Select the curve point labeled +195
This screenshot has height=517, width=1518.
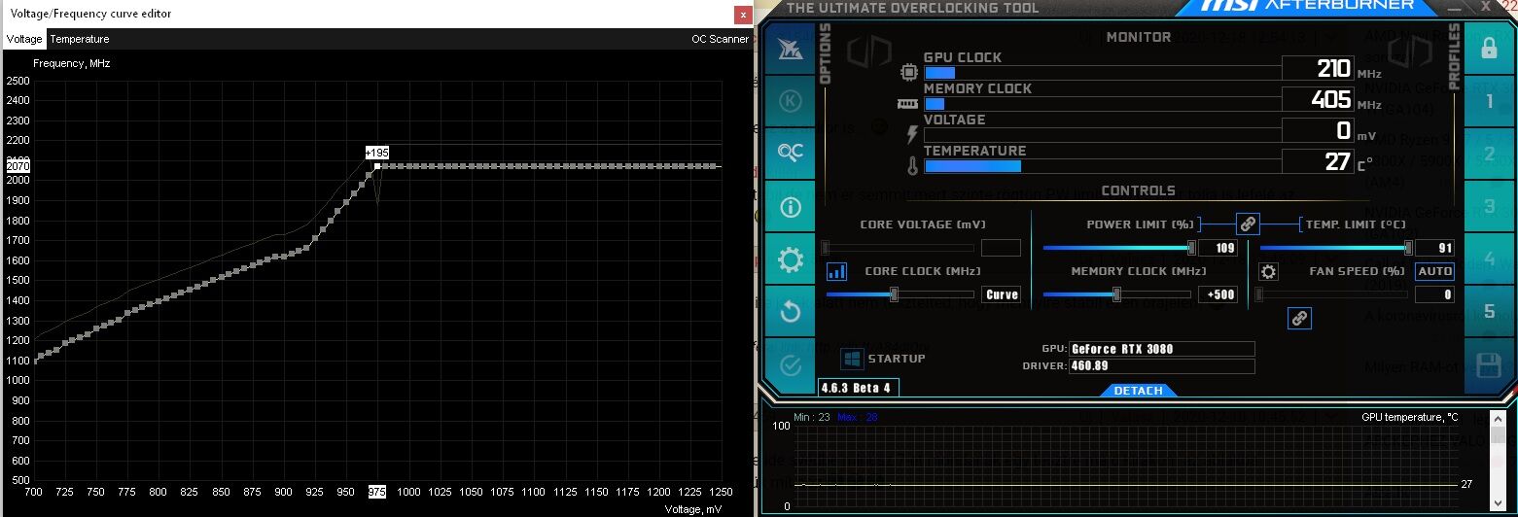coord(376,166)
